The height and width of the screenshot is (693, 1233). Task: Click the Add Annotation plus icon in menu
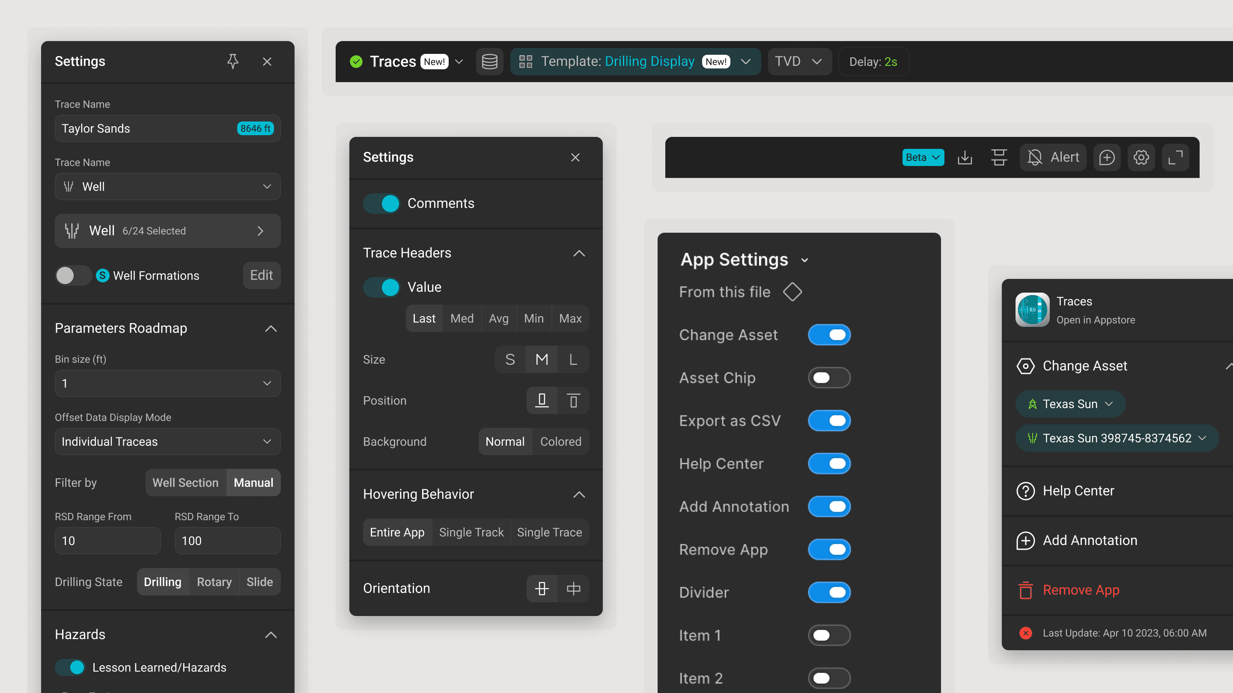(x=1025, y=540)
